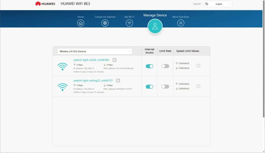This screenshot has width=265, height=153.
Task: Open the Home icon in navigation bar
Action: 81,23
